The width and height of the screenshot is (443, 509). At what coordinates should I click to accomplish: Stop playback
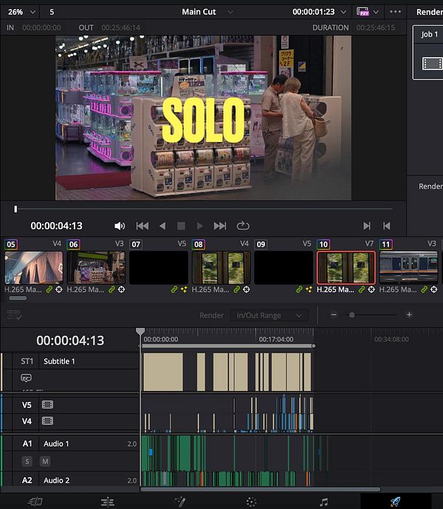coord(181,225)
